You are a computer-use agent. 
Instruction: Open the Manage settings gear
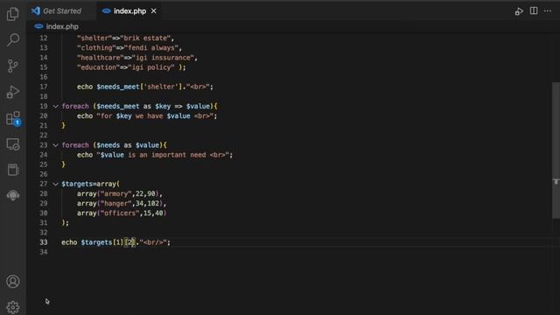point(13,307)
